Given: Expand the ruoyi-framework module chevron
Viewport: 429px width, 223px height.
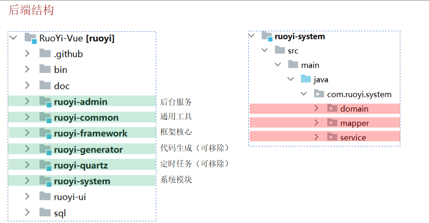Looking at the screenshot, I should point(27,133).
